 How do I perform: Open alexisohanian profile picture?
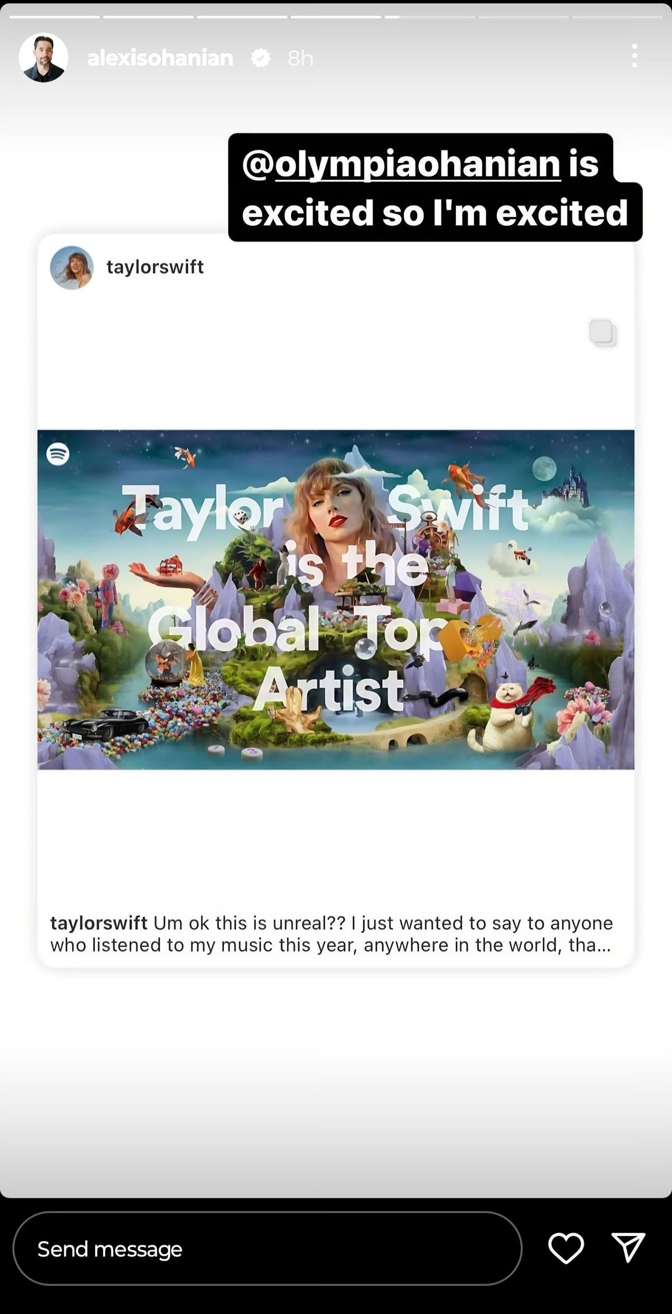[44, 58]
